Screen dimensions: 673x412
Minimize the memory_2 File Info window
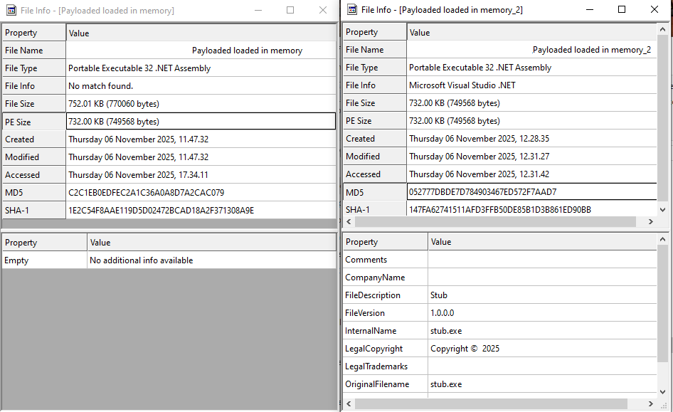[589, 10]
